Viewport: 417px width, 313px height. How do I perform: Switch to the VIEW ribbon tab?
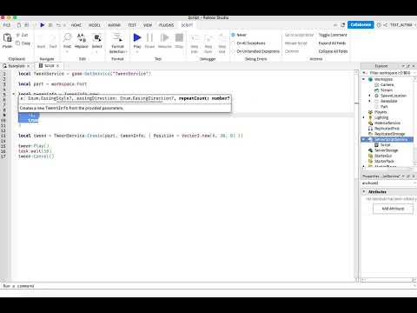tap(148, 25)
